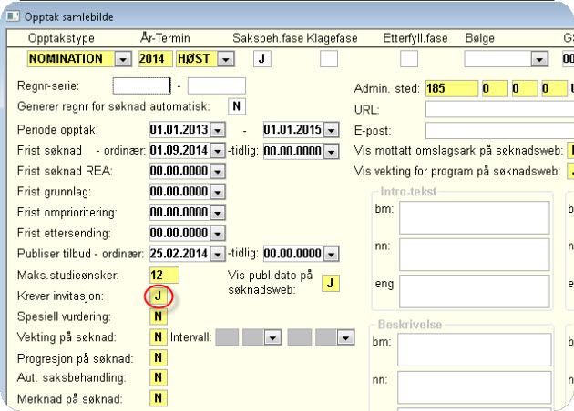Click the URL input field

pos(499,110)
